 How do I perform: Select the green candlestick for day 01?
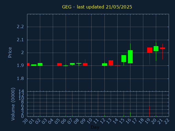tap(34, 65)
